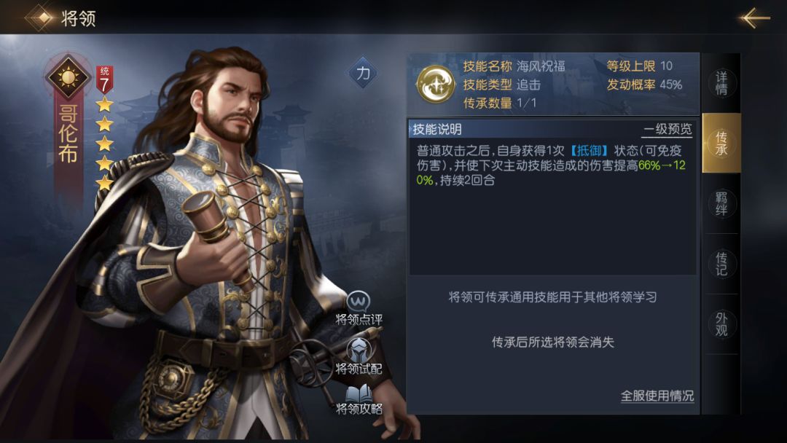This screenshot has height=443, width=787.
Task: Switch to the 传记 tab
Action: pyautogui.click(x=721, y=264)
